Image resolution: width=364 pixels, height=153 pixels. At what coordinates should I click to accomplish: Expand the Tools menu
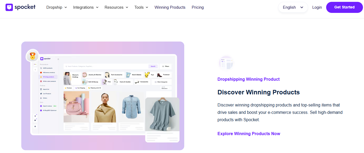(141, 7)
